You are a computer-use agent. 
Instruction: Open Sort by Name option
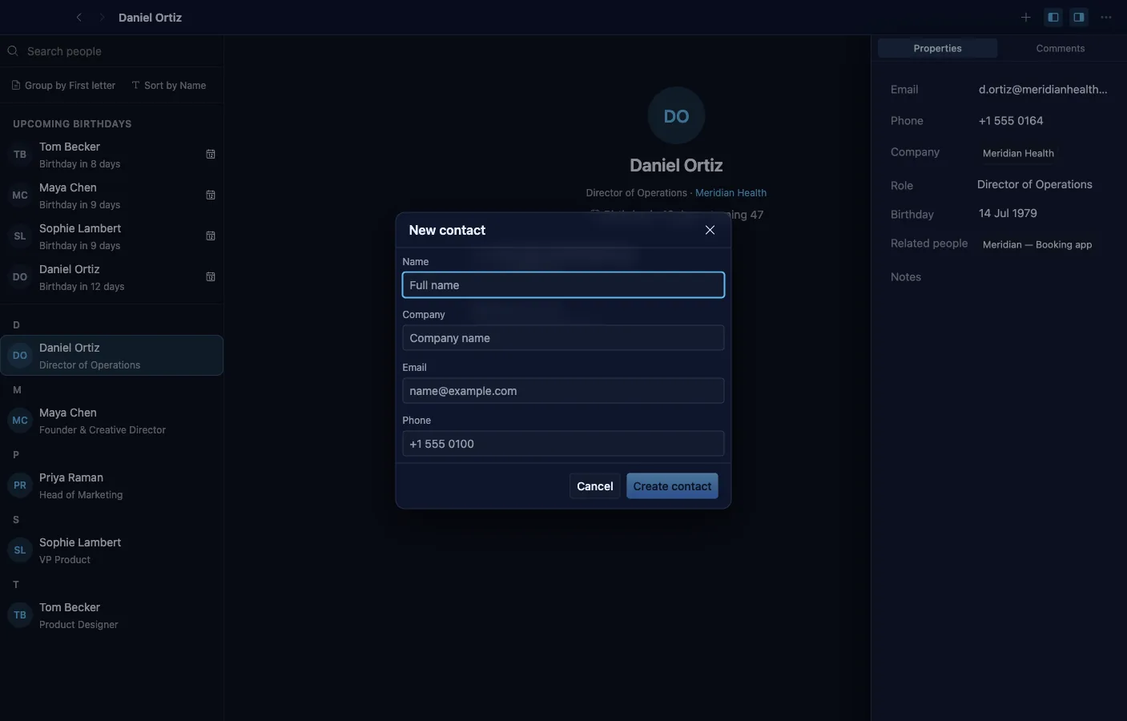[x=169, y=85]
